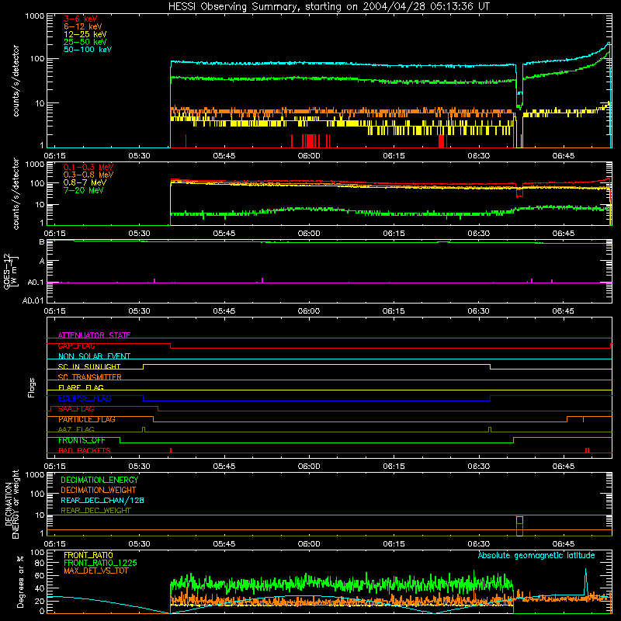Screen dimensions: 621x621
Task: Pick the SC_TRANSMITTER flag label
Action: coord(89,377)
